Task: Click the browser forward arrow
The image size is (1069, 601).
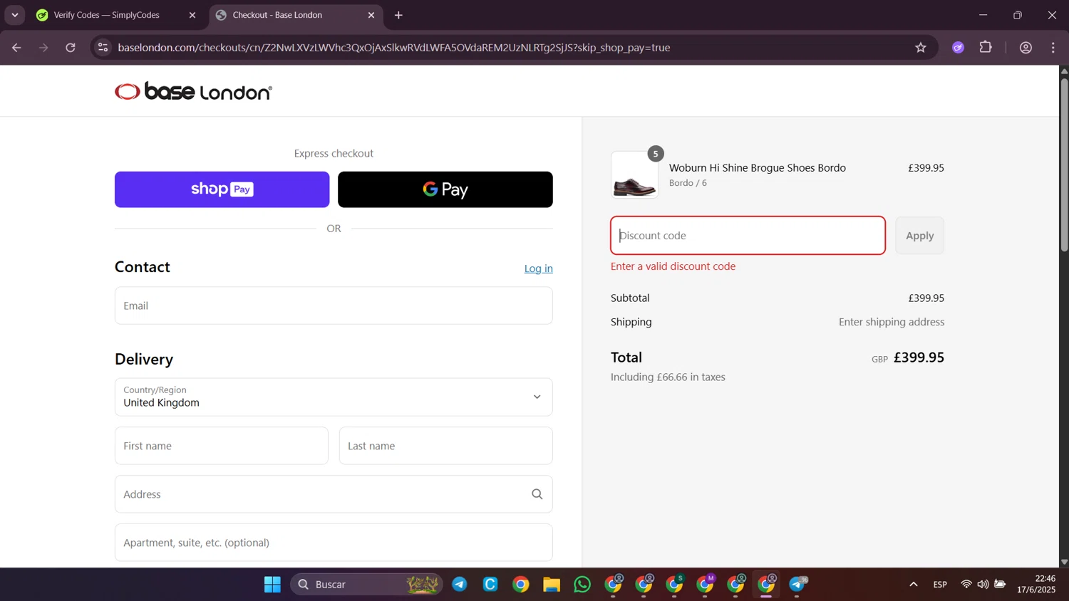Action: [43, 48]
